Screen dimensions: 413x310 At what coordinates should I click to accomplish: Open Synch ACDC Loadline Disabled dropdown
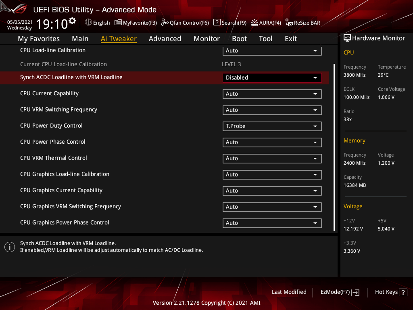pos(272,78)
